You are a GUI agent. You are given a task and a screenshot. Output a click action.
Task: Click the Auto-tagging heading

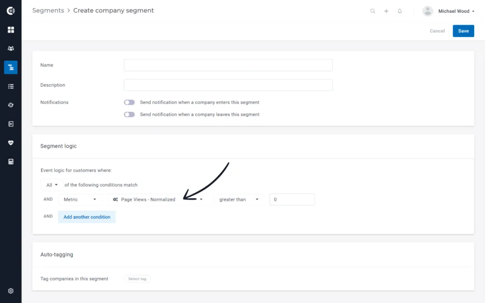(x=57, y=254)
